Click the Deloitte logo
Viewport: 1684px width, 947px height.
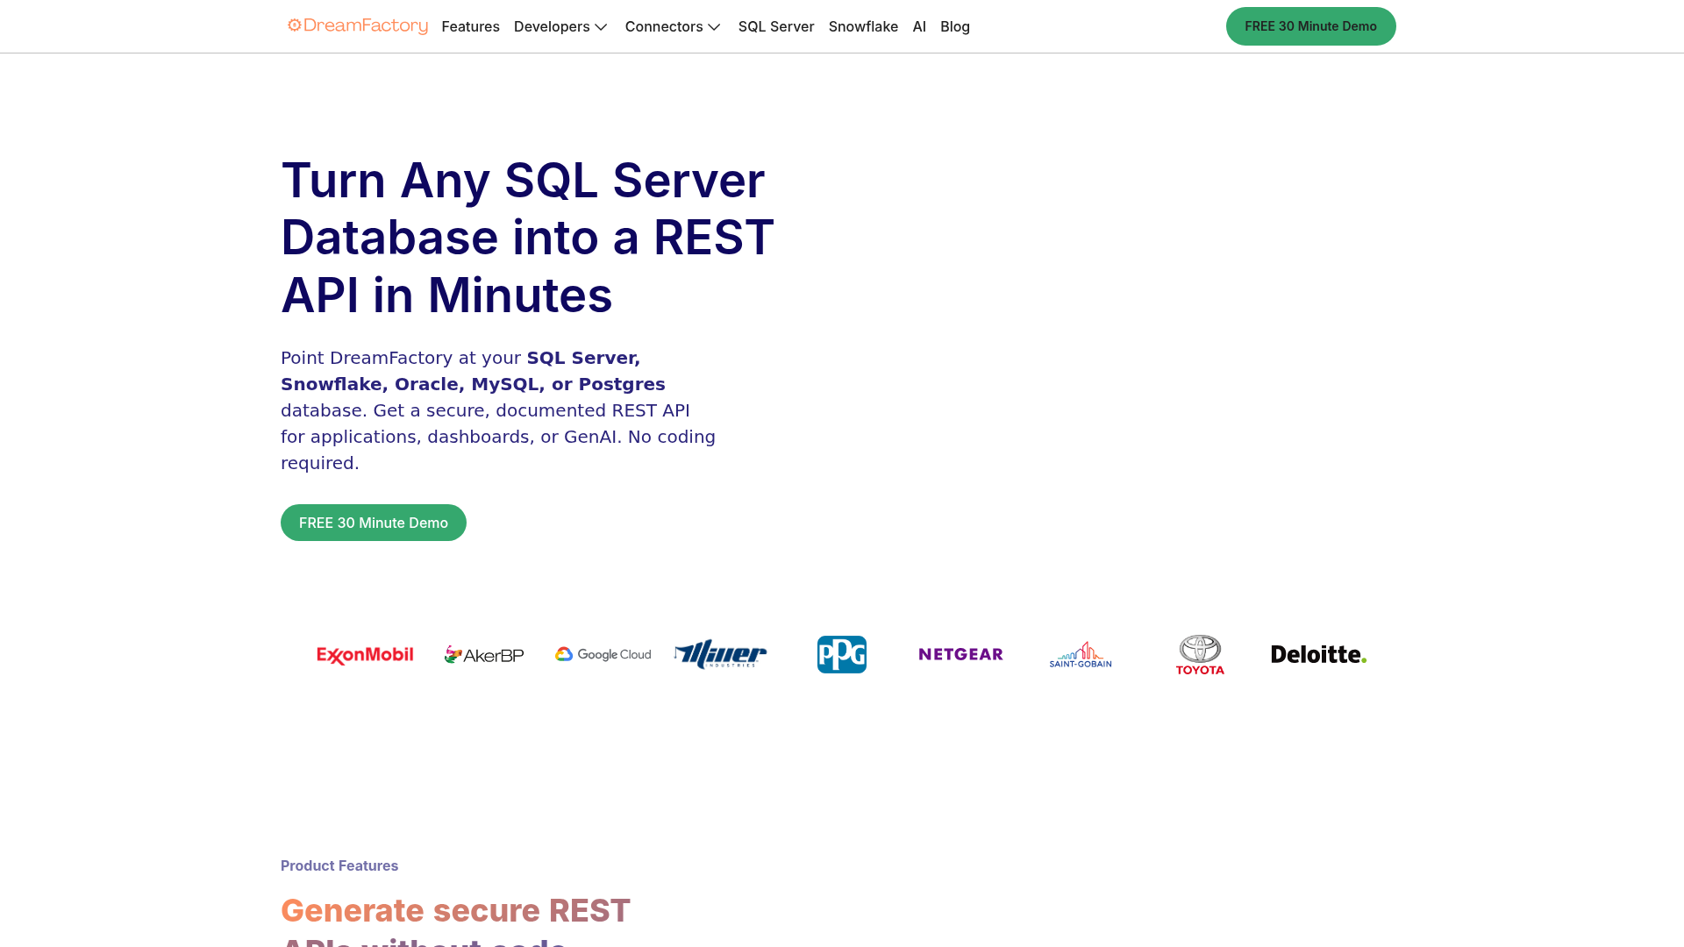(1318, 655)
